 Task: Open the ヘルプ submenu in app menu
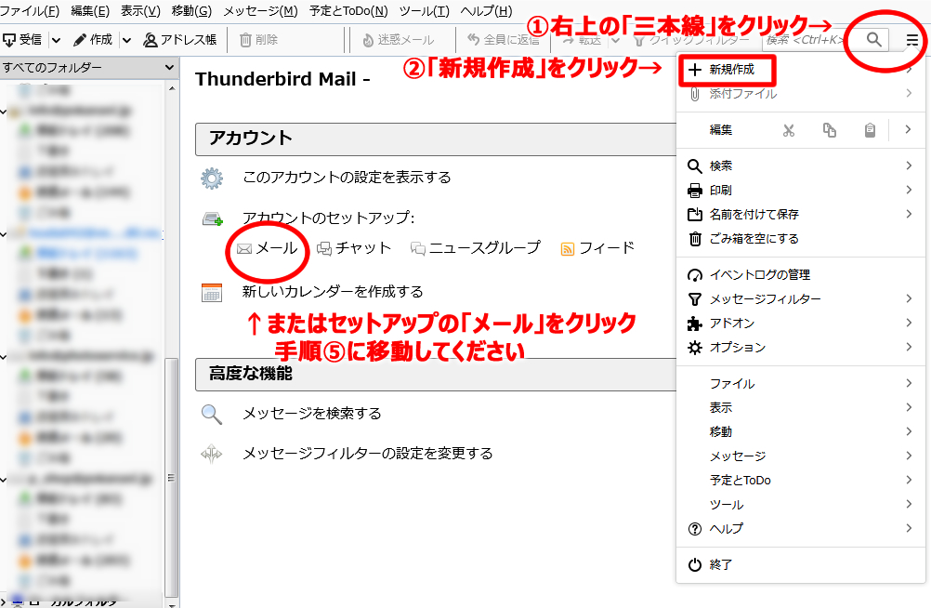(800, 528)
